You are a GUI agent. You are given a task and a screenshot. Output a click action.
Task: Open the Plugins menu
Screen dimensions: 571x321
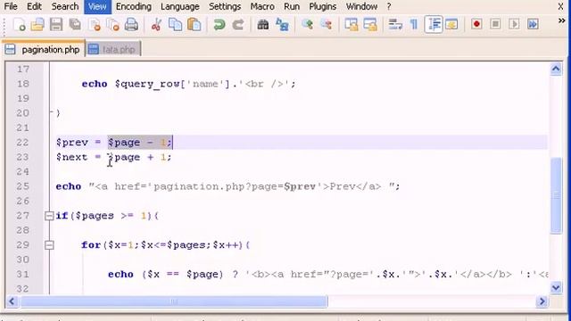(323, 6)
